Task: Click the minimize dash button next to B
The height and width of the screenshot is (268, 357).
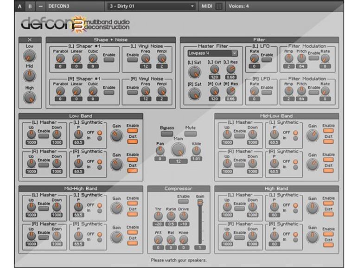Action: coord(40,6)
